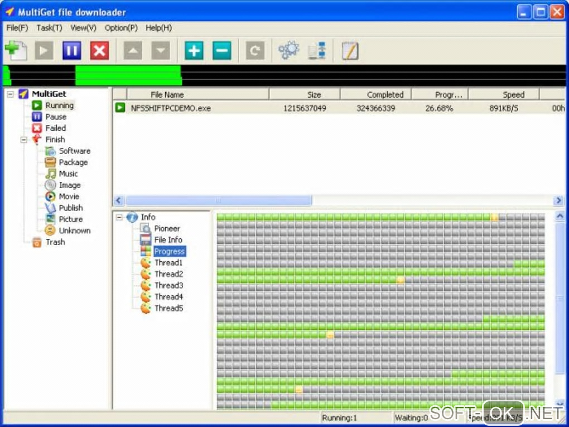The width and height of the screenshot is (569, 427).
Task: Click the Waiting:0 status bar entry
Action: (x=411, y=418)
